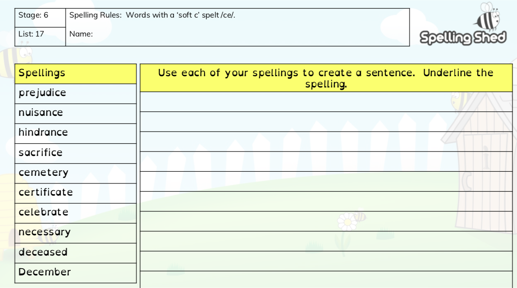Click the Spelling Rules description text
This screenshot has height=288, width=517.
click(x=152, y=15)
